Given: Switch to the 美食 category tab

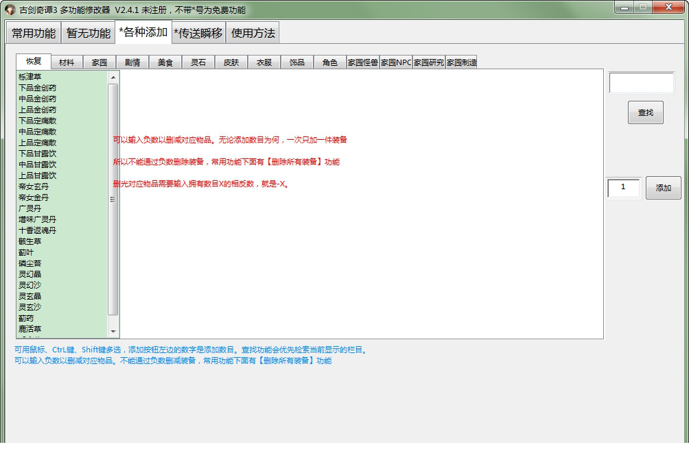Looking at the screenshot, I should [x=165, y=62].
